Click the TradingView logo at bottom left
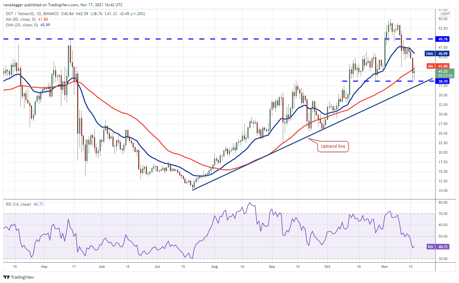This screenshot has width=459, height=283. tap(19, 277)
